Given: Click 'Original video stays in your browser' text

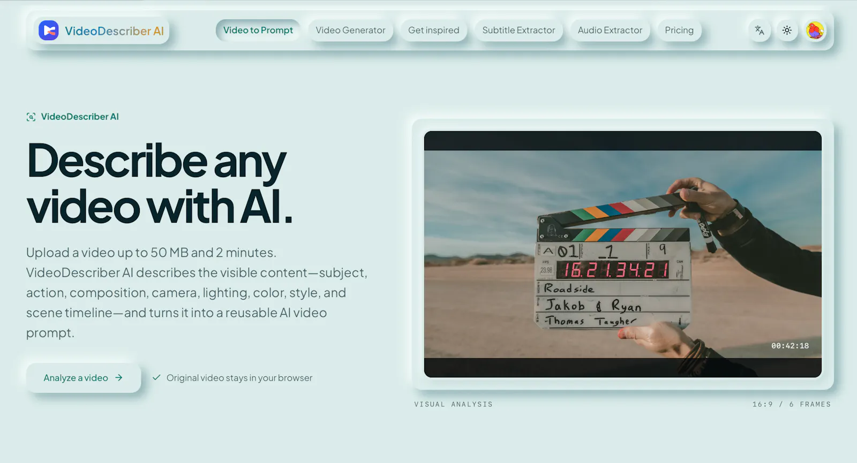Looking at the screenshot, I should point(239,378).
